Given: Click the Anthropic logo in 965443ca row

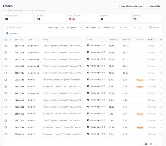Looking at the screenshot, I should pyautogui.click(x=88, y=134).
